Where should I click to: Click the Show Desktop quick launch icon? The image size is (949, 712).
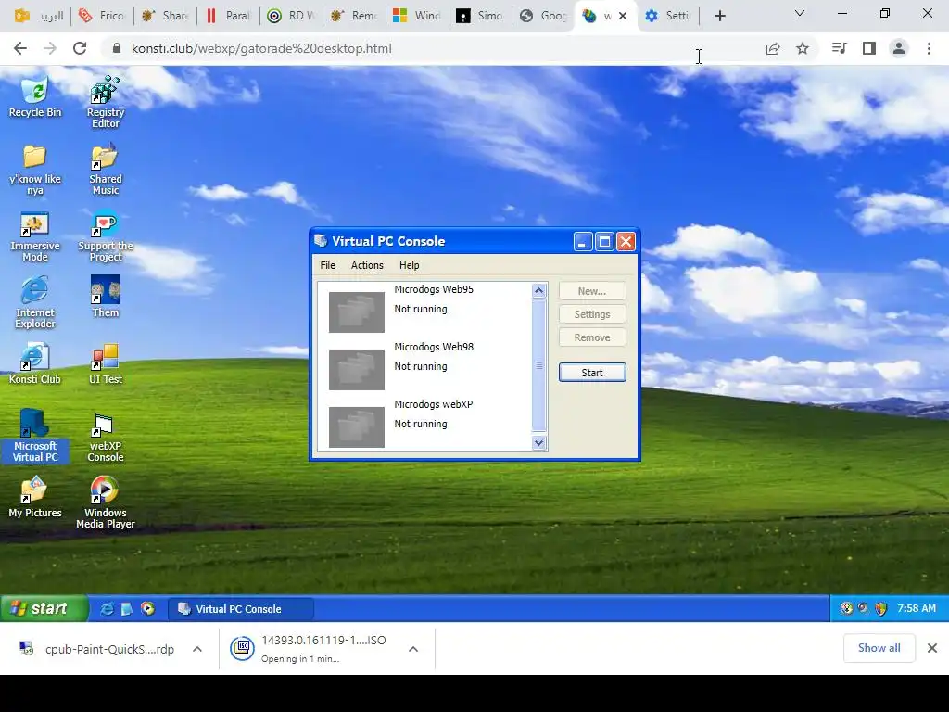(x=127, y=608)
